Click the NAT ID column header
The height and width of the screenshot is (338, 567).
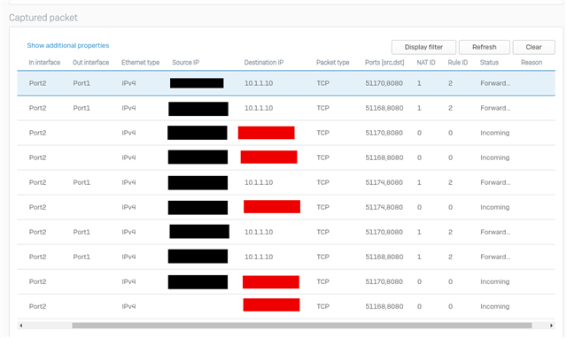(426, 63)
